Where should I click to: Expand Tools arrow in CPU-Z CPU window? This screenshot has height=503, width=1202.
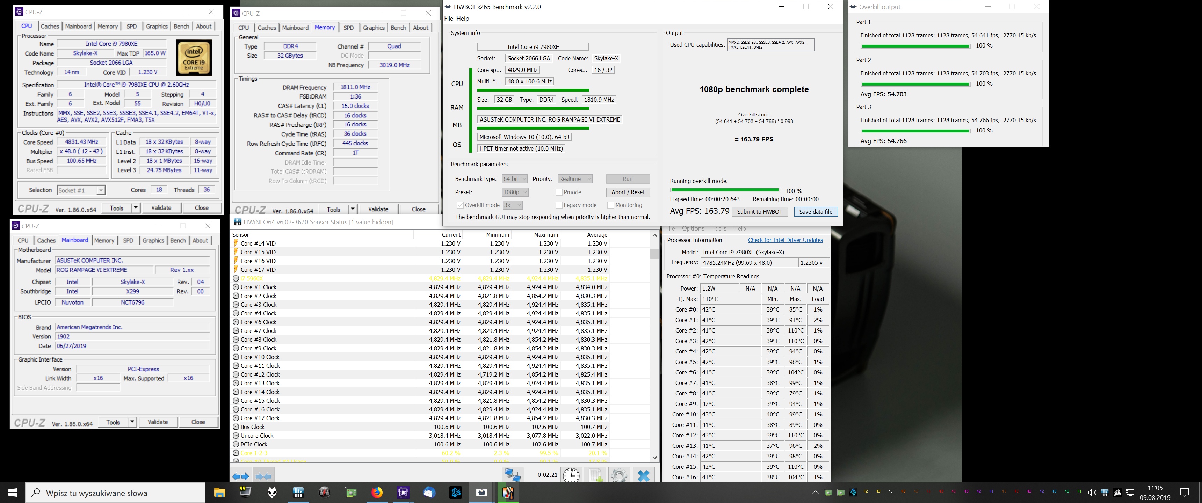pyautogui.click(x=135, y=208)
